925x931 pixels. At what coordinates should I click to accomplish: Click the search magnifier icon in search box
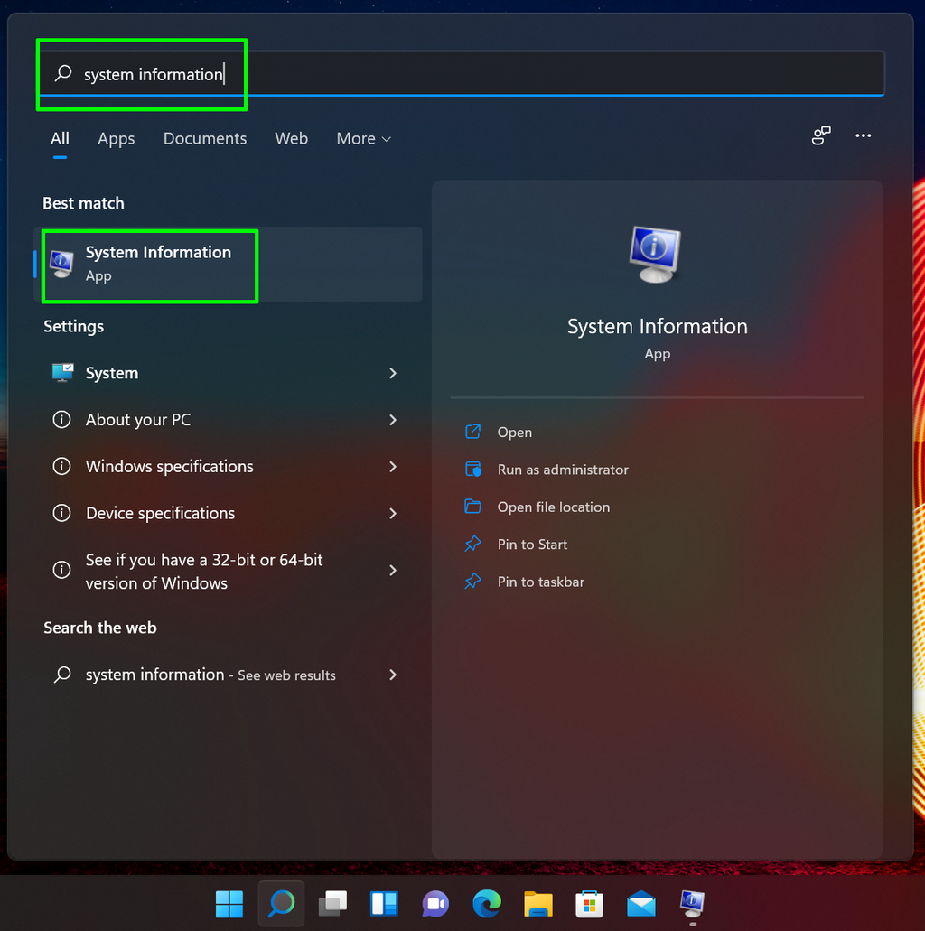click(x=63, y=74)
